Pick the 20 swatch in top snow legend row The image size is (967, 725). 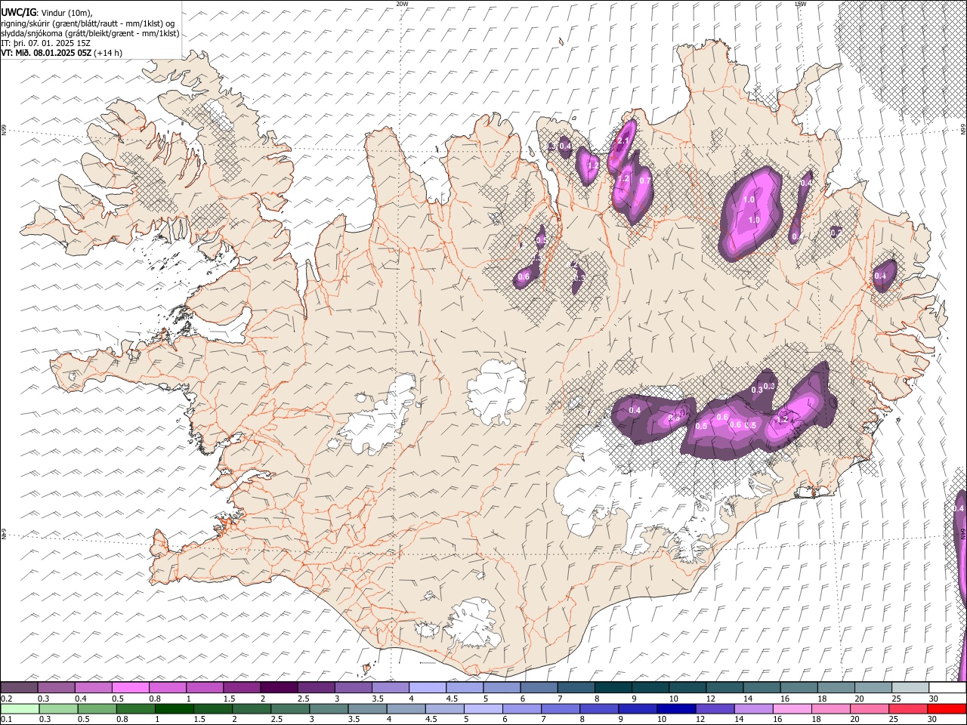[873, 688]
